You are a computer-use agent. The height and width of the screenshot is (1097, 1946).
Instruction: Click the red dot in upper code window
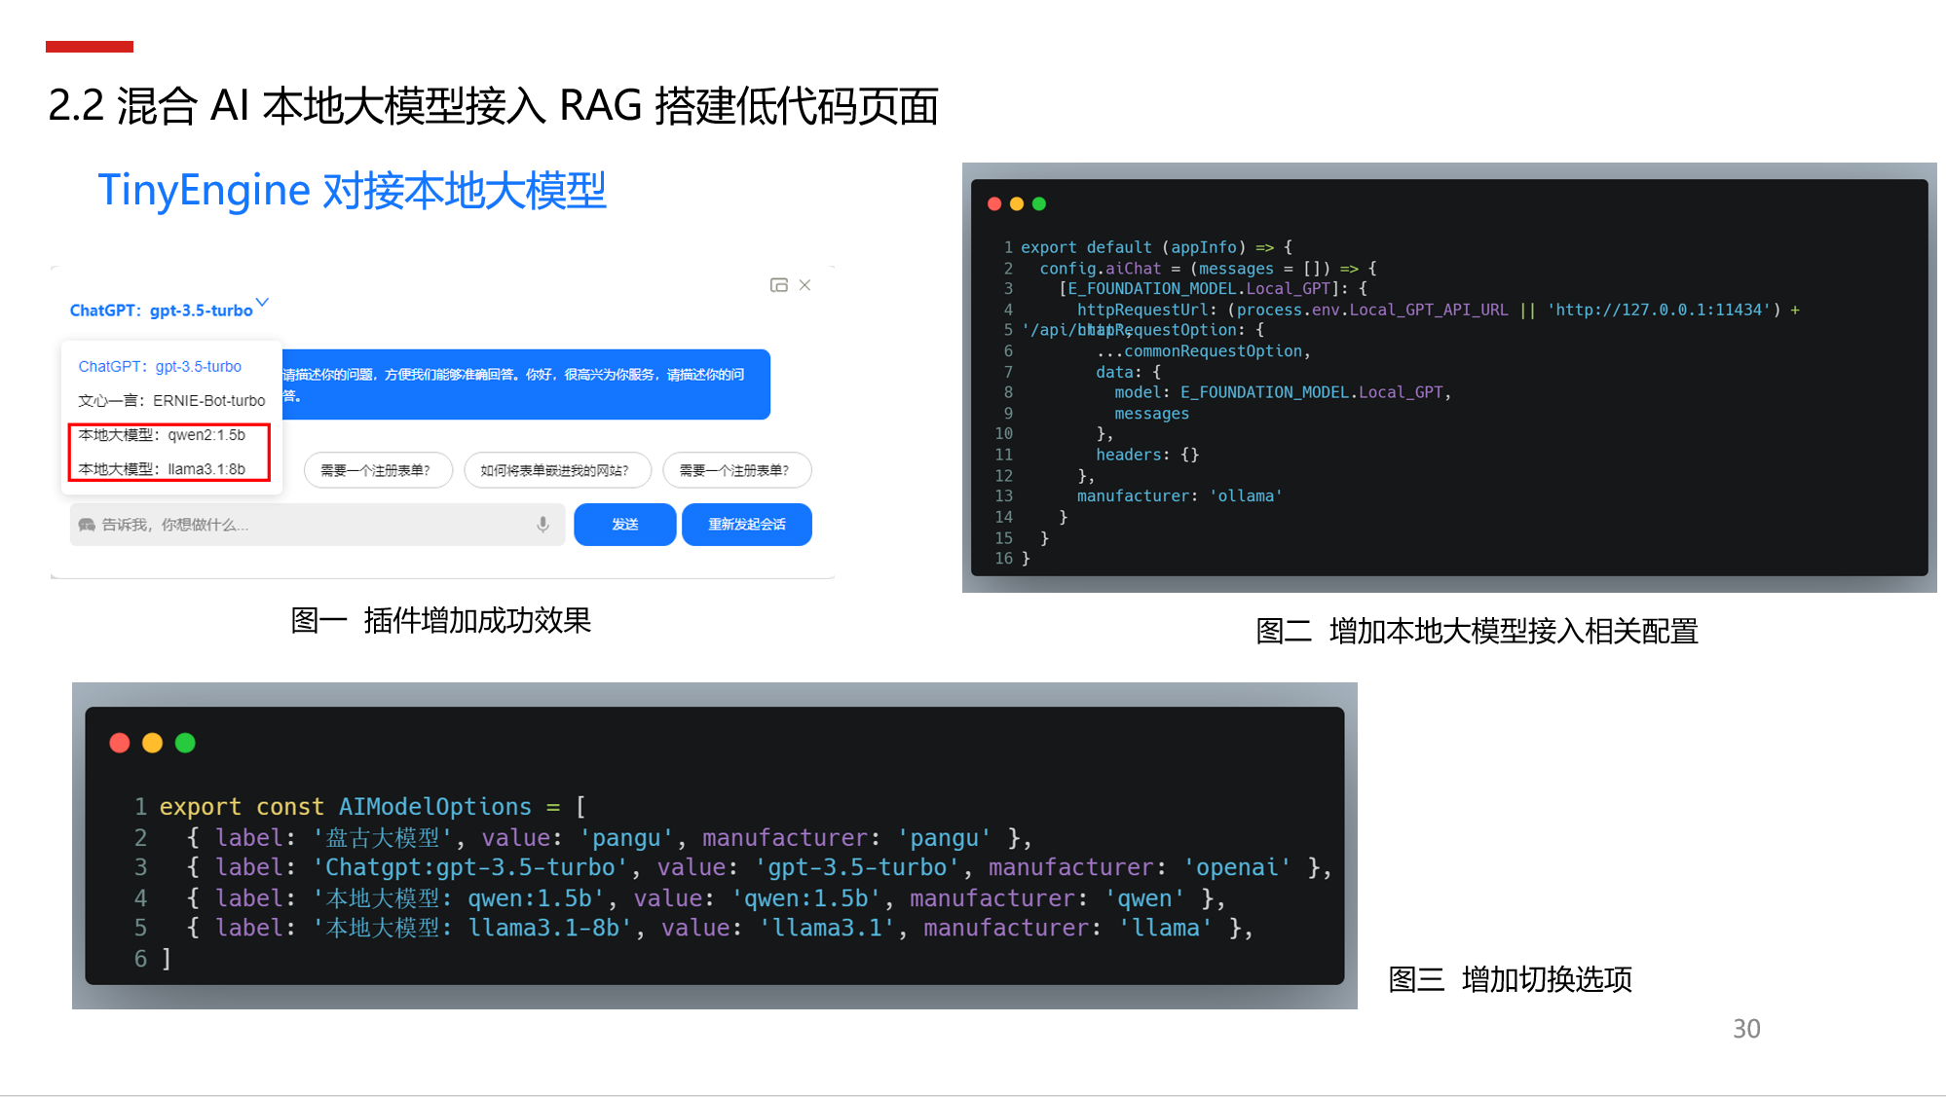click(x=994, y=203)
